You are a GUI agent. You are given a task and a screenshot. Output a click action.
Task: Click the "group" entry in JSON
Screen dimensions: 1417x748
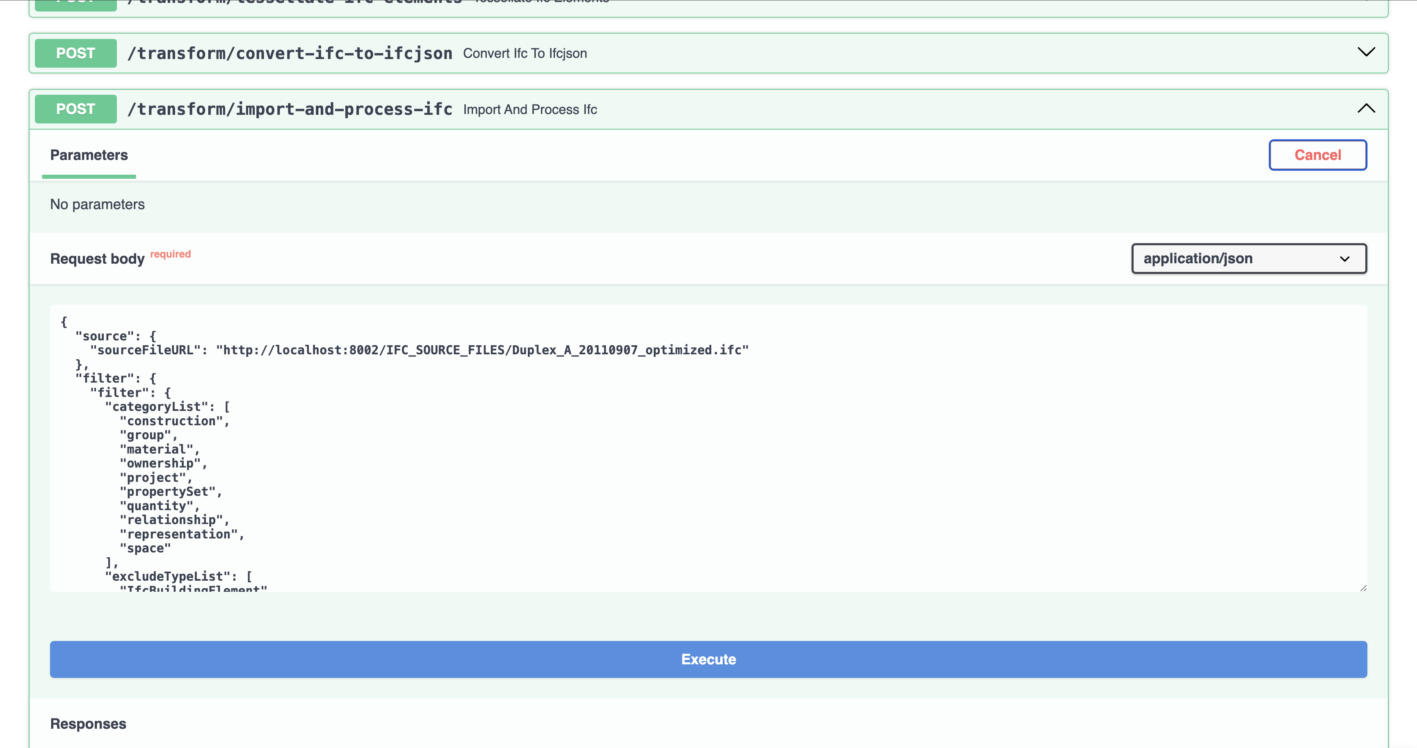tap(148, 435)
